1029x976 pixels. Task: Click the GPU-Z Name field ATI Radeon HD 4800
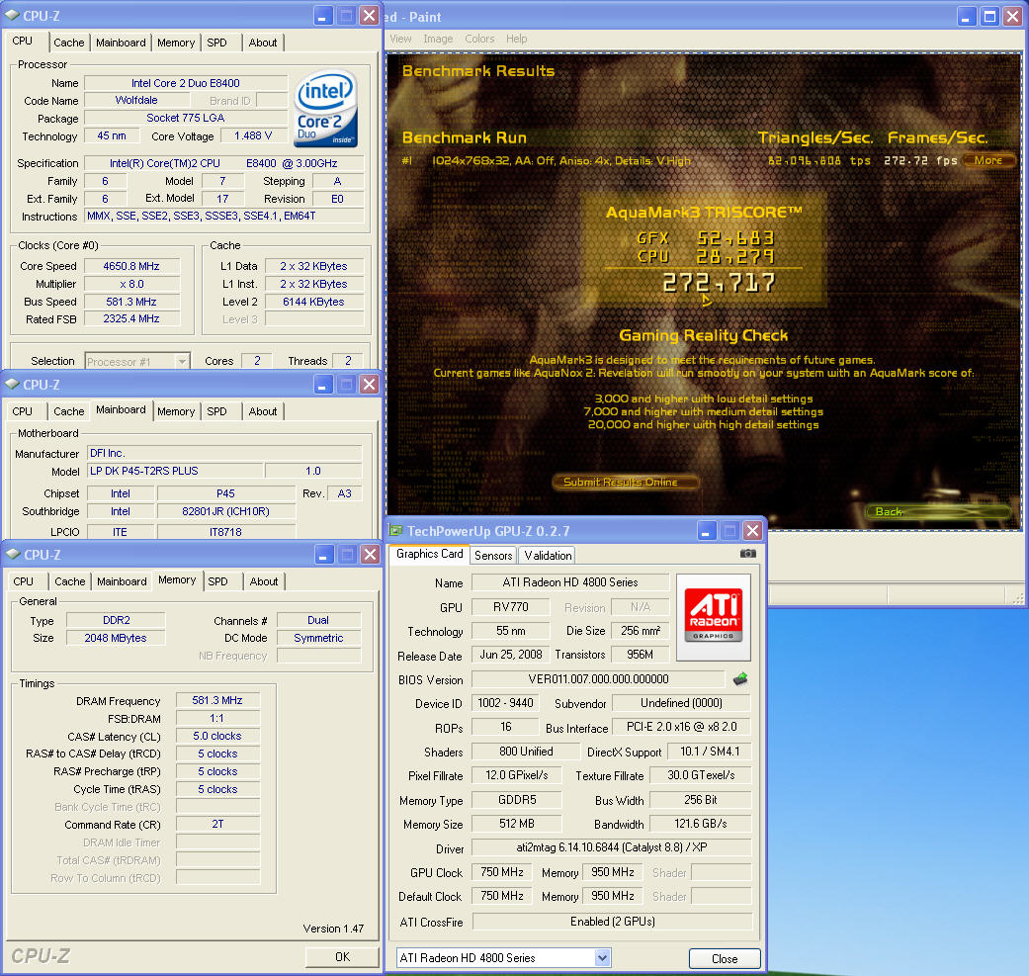click(570, 582)
